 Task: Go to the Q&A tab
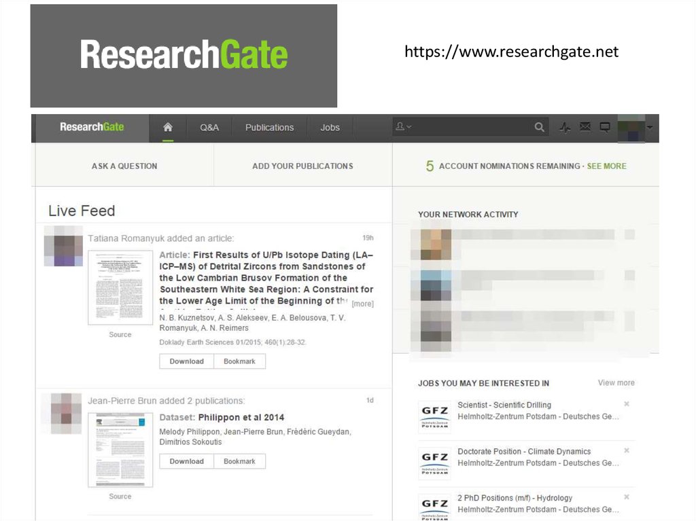tap(209, 128)
